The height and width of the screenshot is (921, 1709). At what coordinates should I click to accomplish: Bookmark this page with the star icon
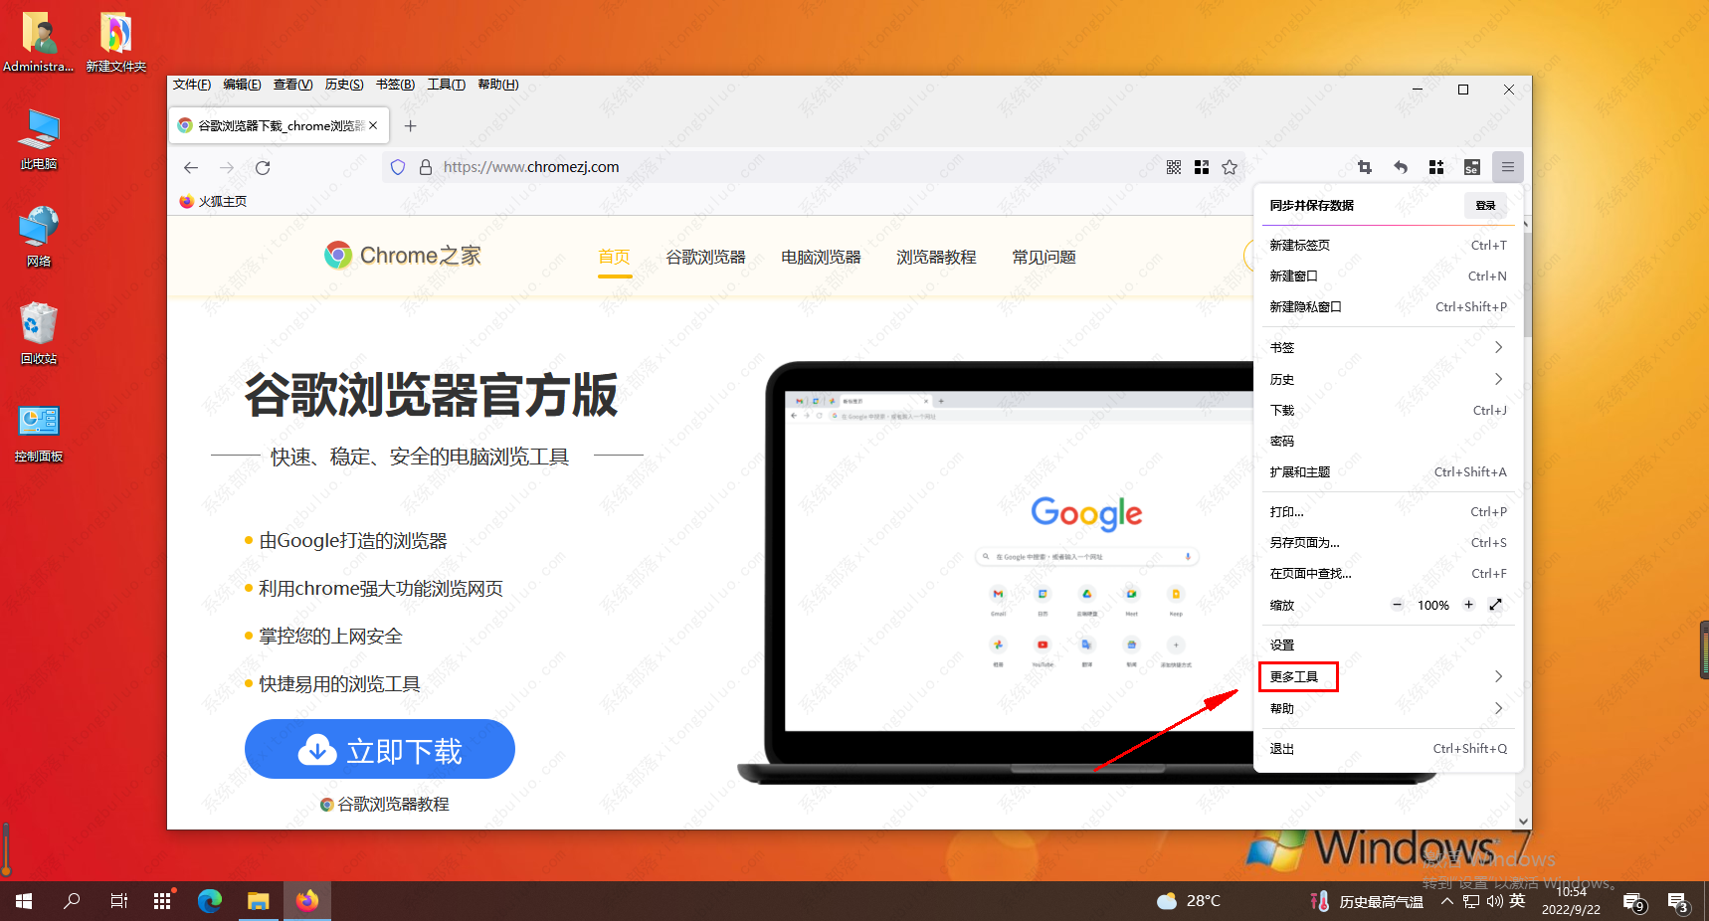[x=1230, y=167]
